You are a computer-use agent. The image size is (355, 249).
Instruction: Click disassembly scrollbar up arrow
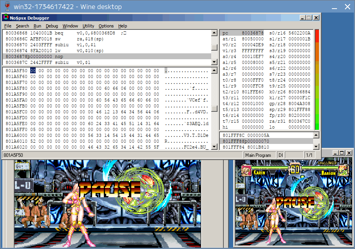pyautogui.click(x=214, y=33)
